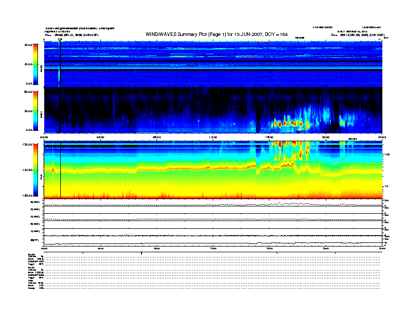The height and width of the screenshot is (319, 412).
Task: Click the 04:00 label under the RAD1 spectrogram
Action: (100, 137)
